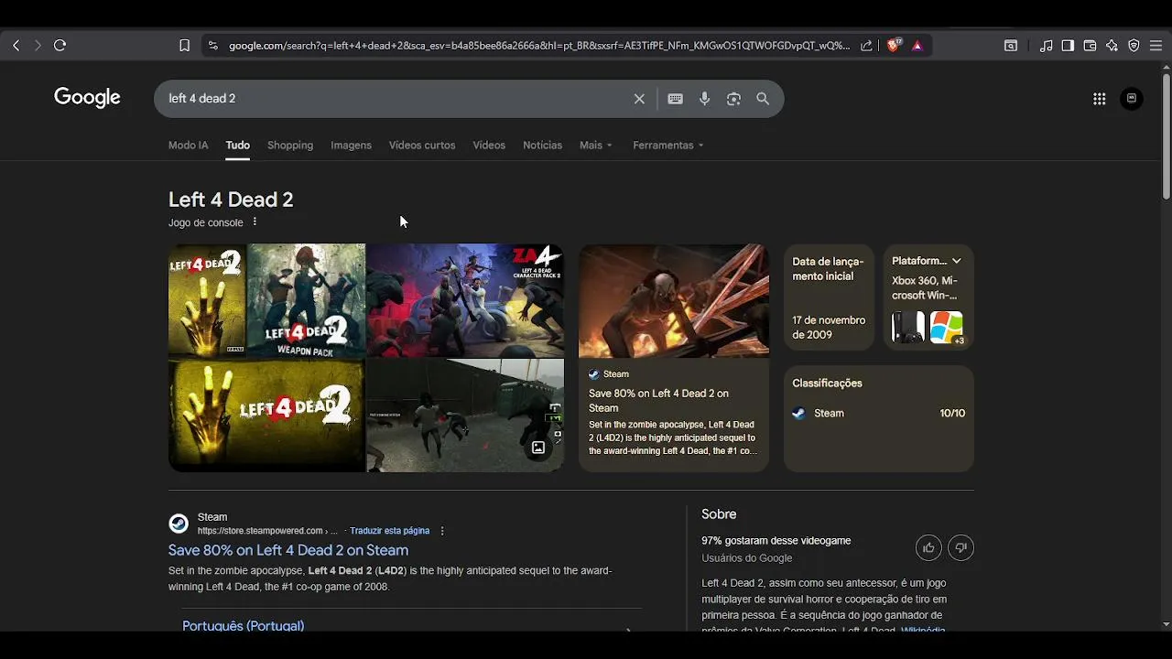The width and height of the screenshot is (1172, 659).
Task: Open the tab search toolbar icon
Action: [x=1011, y=45]
